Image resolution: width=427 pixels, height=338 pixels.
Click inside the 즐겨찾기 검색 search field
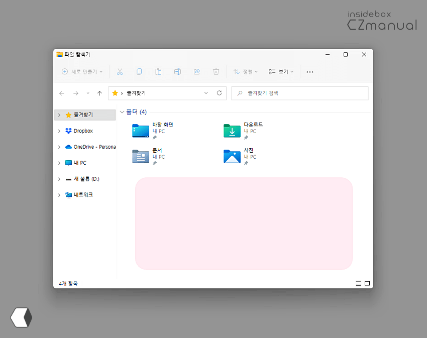(299, 93)
